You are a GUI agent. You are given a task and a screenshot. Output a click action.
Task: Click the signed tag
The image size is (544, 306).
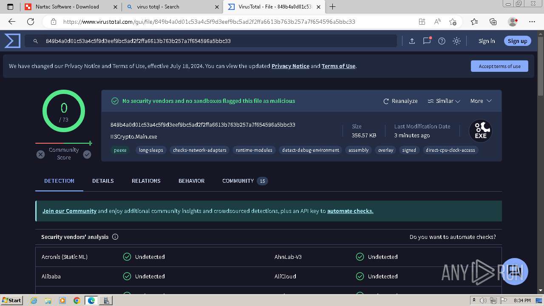(x=409, y=150)
